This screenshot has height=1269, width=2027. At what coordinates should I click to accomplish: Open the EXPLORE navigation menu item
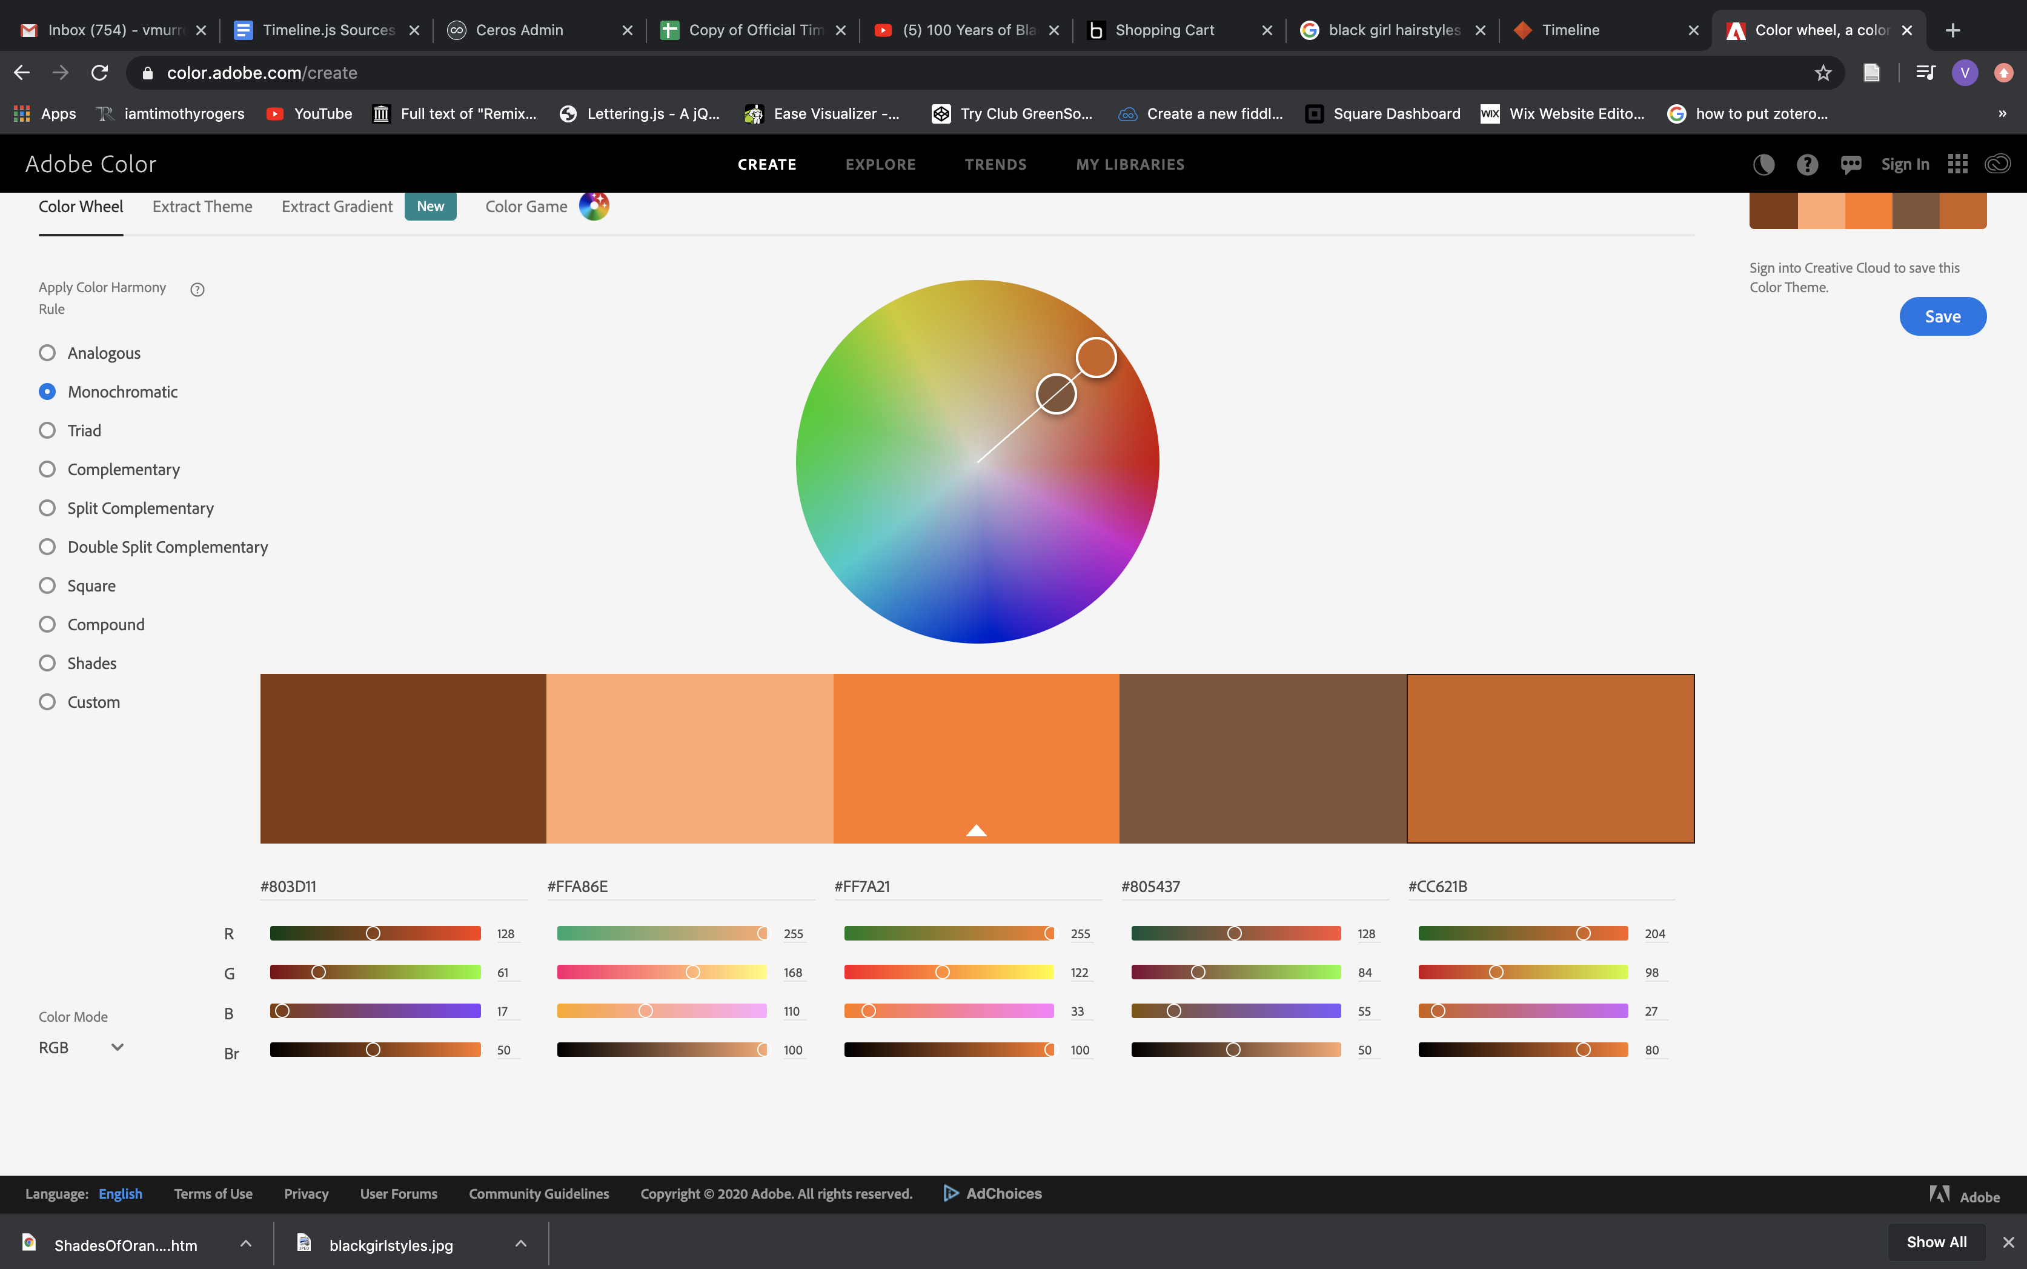pyautogui.click(x=880, y=164)
